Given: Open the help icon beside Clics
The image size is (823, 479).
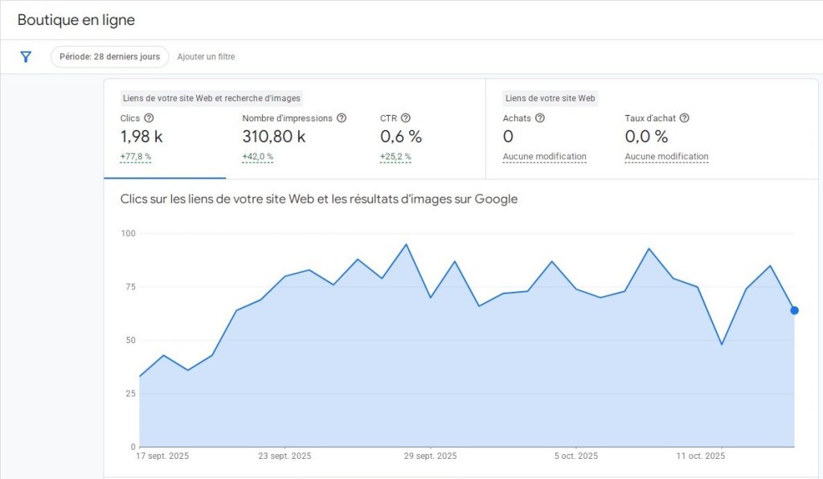Looking at the screenshot, I should coord(149,118).
